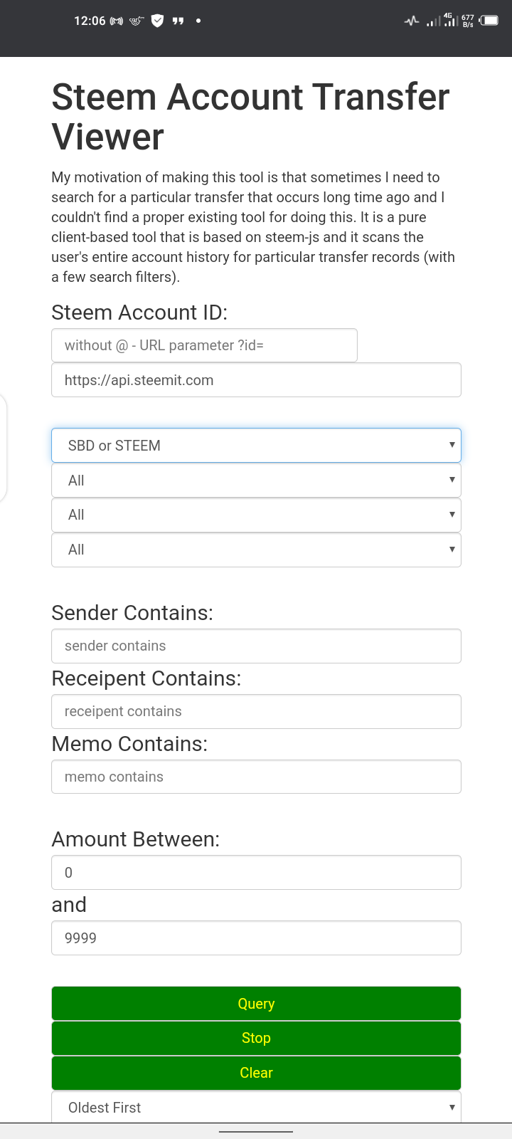The image size is (512, 1139).
Task: Open the SBD or STEEM dropdown
Action: 256,446
